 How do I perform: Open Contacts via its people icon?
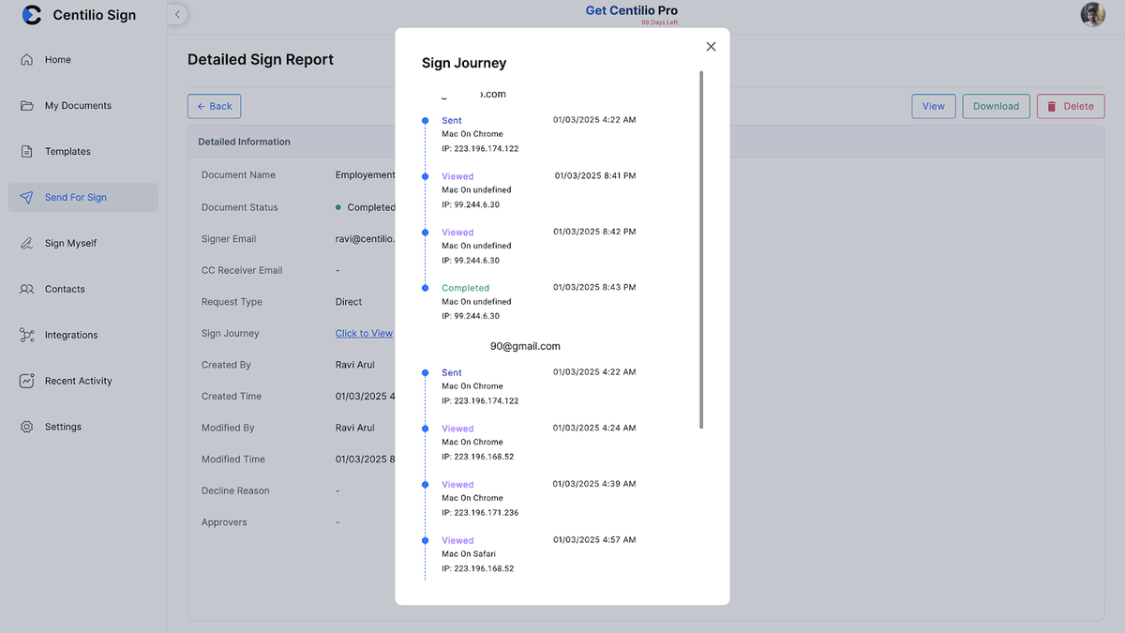click(27, 290)
